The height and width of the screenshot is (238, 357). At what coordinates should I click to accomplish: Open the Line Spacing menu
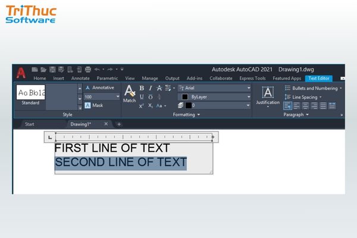coord(303,97)
